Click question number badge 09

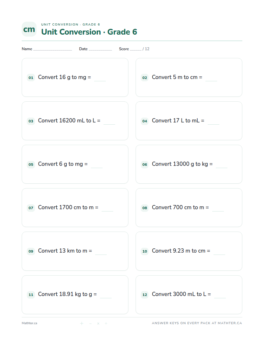point(31,251)
